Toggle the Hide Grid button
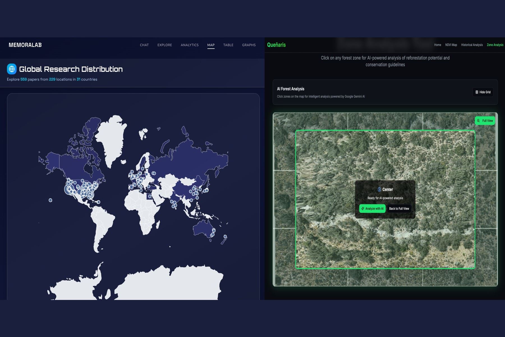The width and height of the screenshot is (505, 337). pos(483,92)
